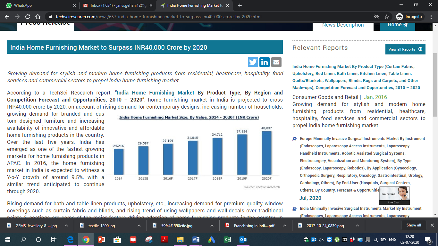This screenshot has height=246, width=438.
Task: Open a new browser tab
Action: (240, 5)
